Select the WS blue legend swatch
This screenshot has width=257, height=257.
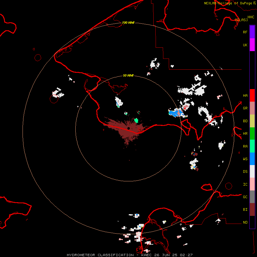(252, 159)
